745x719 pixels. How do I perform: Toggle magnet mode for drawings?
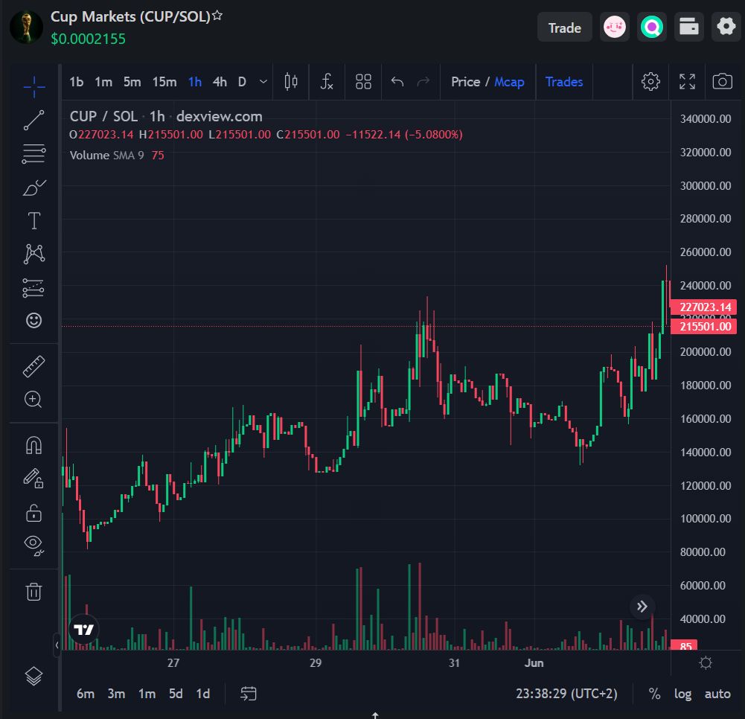pos(34,445)
